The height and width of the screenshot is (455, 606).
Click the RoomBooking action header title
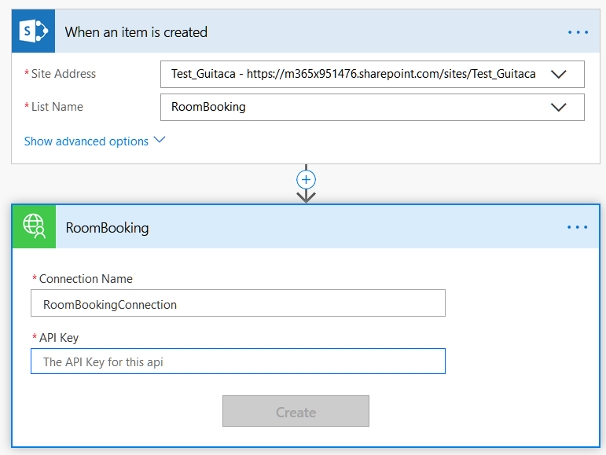pyautogui.click(x=107, y=228)
